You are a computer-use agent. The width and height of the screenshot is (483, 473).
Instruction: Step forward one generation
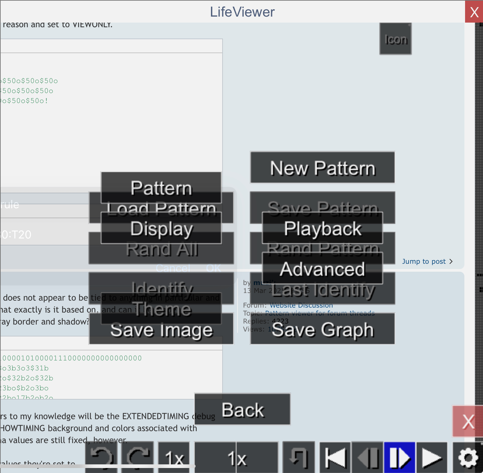[400, 457]
